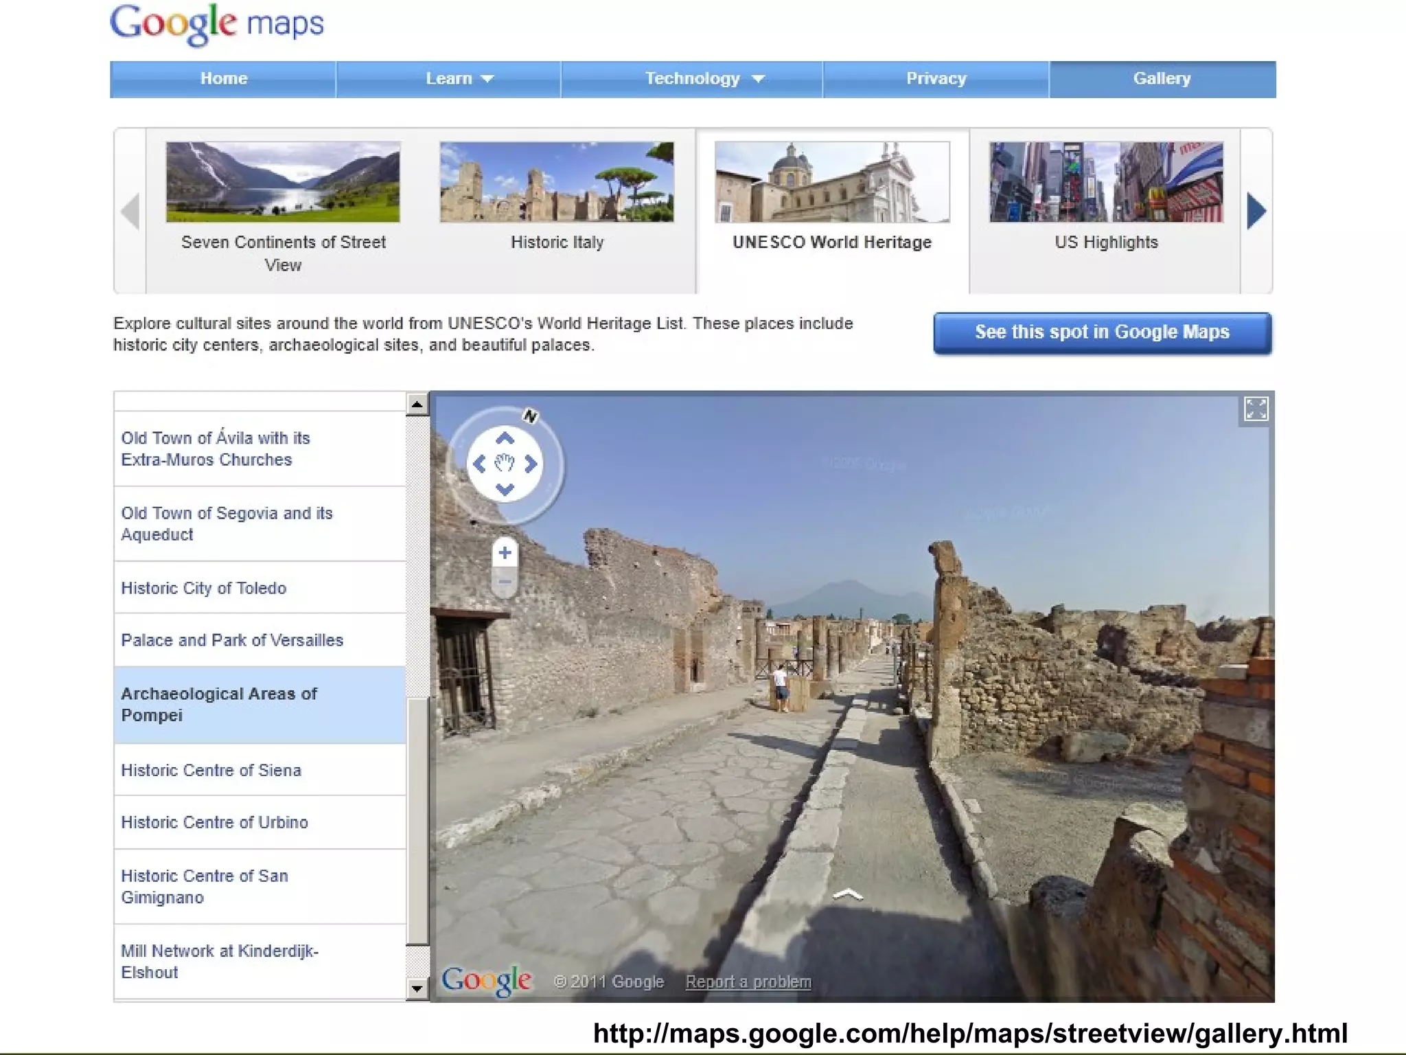Expand the Learn dropdown arrow

[487, 80]
